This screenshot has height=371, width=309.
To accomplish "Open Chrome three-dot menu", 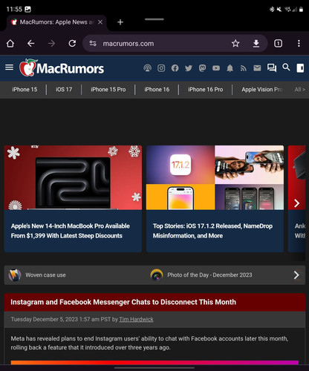I will coord(299,44).
